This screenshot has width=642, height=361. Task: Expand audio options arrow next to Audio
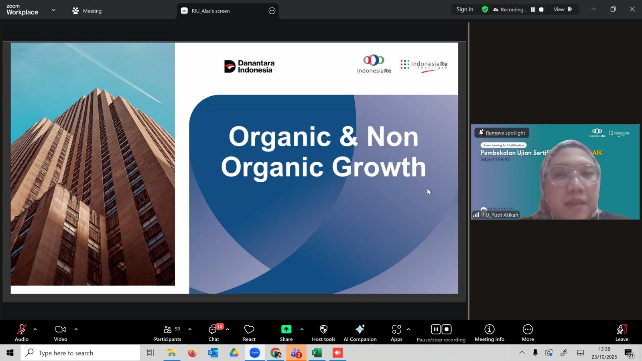click(35, 329)
